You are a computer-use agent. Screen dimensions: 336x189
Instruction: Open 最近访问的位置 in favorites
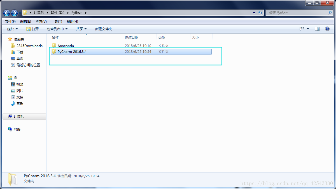pos(28,65)
